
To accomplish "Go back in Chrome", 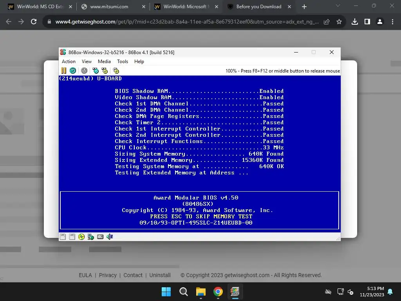I will 9,22.
